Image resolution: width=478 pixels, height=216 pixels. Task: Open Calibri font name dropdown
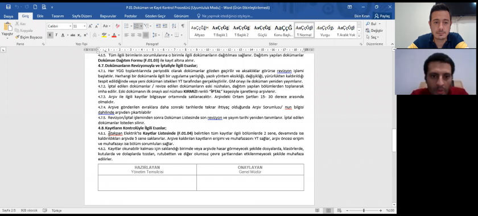pos(71,26)
